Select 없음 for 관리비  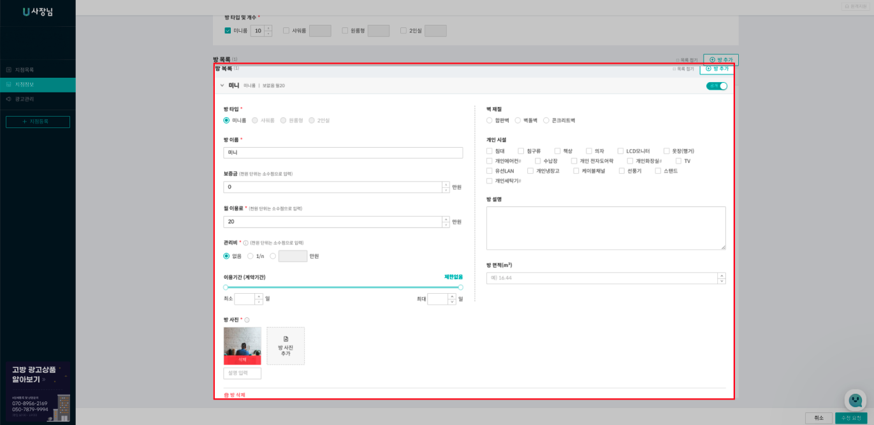[226, 256]
